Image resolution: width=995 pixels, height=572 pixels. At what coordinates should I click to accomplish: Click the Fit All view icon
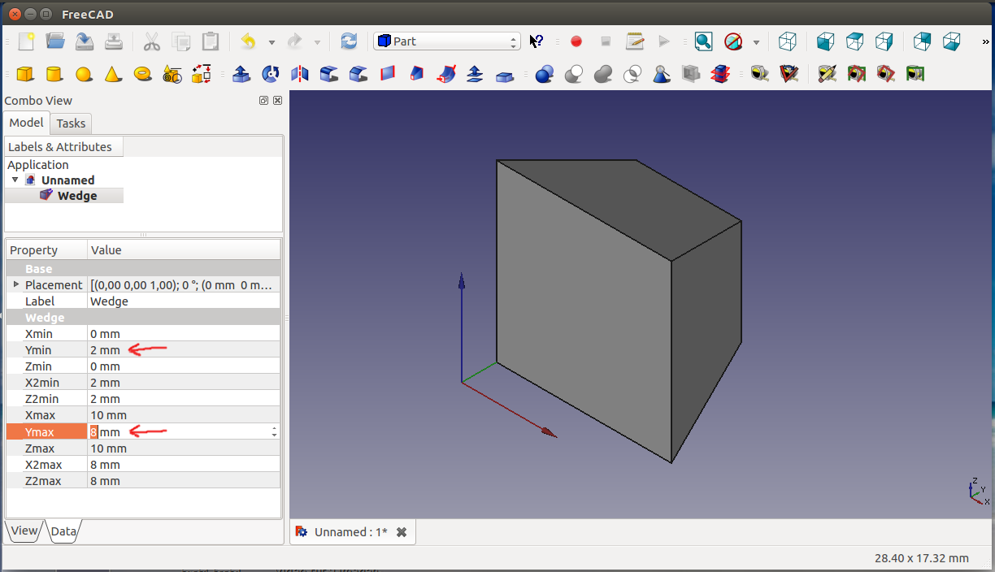coord(703,41)
